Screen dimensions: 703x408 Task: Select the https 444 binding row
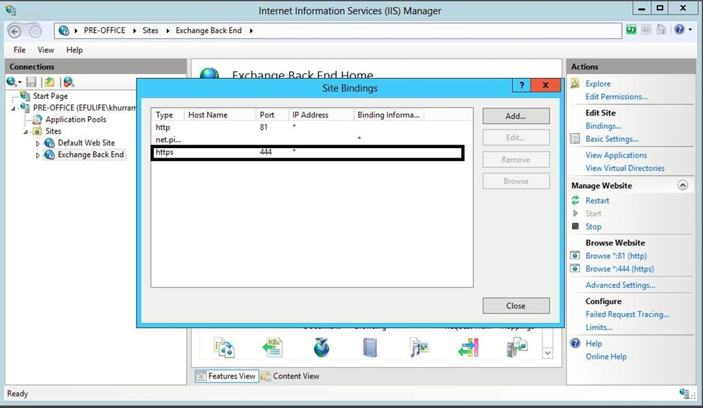(x=275, y=152)
